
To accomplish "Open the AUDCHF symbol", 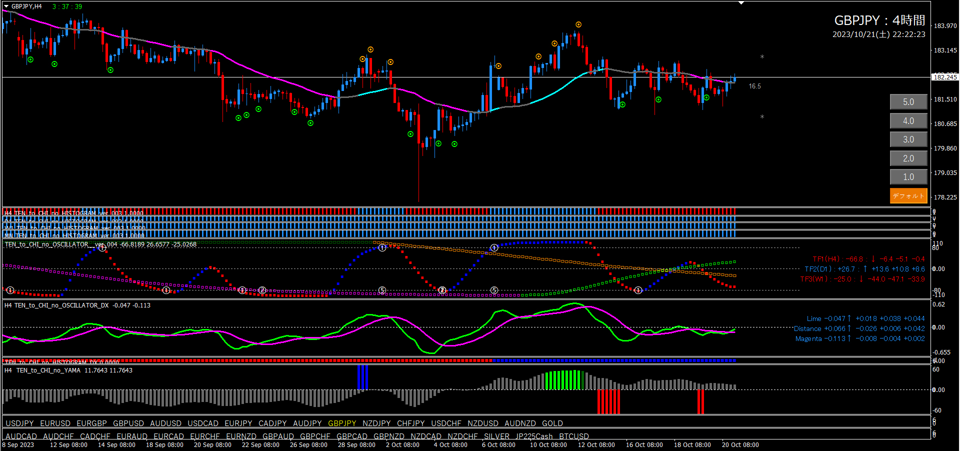I will click(58, 436).
